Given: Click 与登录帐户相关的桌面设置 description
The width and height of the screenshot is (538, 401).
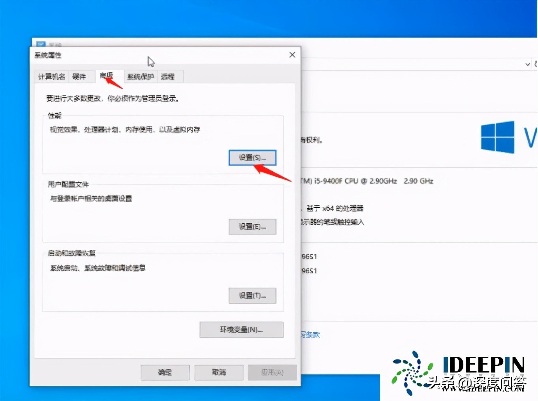Looking at the screenshot, I should (x=91, y=199).
